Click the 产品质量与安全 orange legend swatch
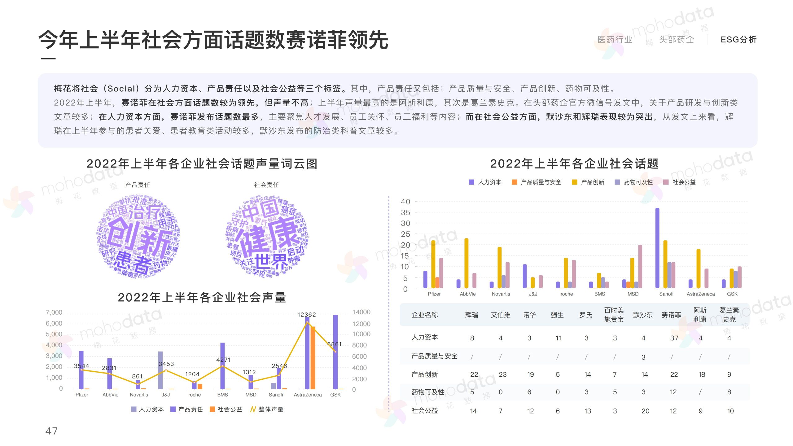The height and width of the screenshot is (446, 793). (514, 182)
